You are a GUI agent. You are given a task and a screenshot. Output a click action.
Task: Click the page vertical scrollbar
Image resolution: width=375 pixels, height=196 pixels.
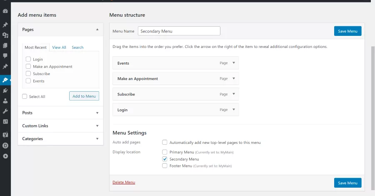pos(373,117)
